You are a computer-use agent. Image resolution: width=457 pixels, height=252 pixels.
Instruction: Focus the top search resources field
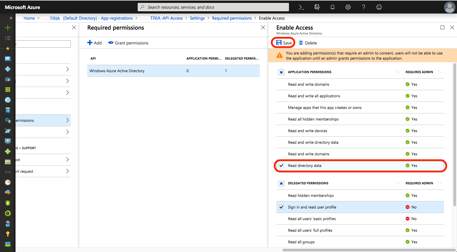click(x=213, y=7)
